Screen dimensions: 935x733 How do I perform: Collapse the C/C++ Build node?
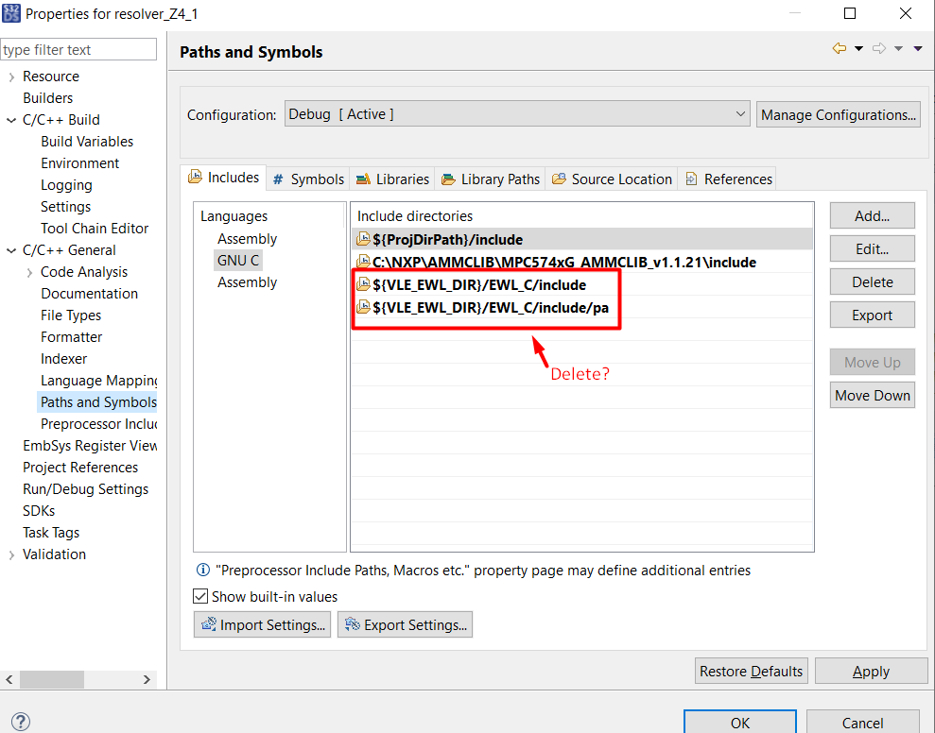pos(11,120)
